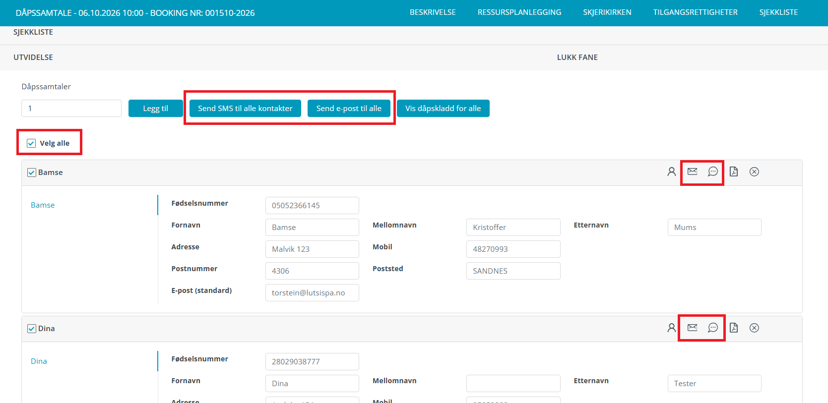Click the Etternavn field containing Tester
Viewport: 828px width, 403px height.
(x=714, y=383)
